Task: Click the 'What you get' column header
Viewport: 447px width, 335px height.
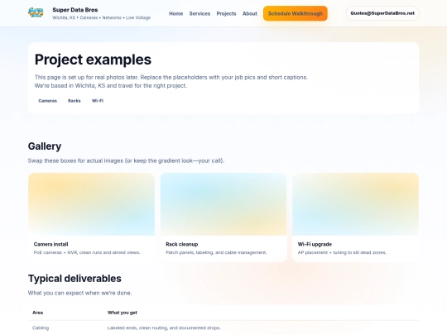Action: point(122,313)
